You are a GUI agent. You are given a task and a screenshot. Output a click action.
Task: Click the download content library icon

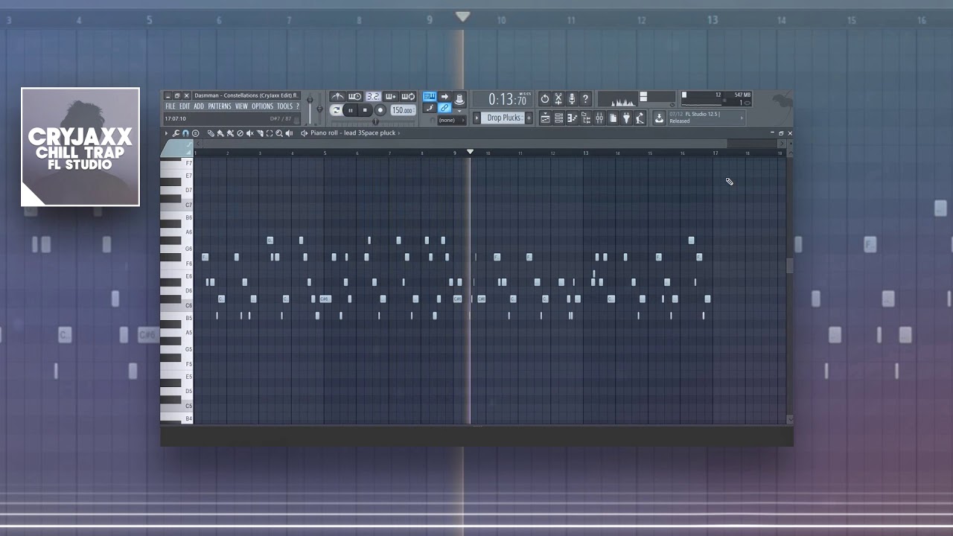coord(659,118)
